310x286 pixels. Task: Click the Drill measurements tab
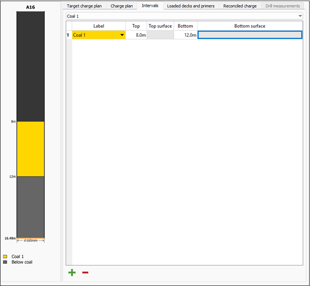click(x=283, y=6)
